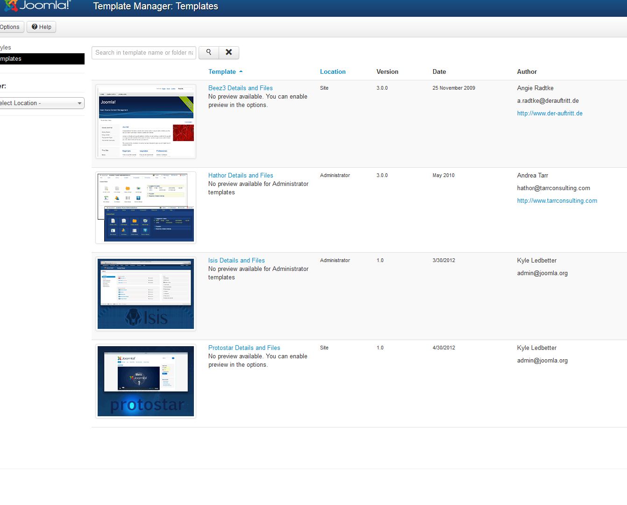Click the Version column header
Viewport: 627px width, 505px height.
coord(387,71)
